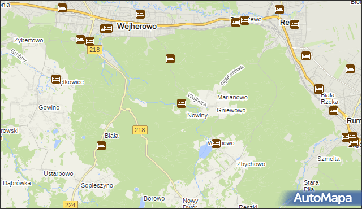The image size is (362, 209).
Task: Click the Spacerowa street label
Action: tap(232, 75)
